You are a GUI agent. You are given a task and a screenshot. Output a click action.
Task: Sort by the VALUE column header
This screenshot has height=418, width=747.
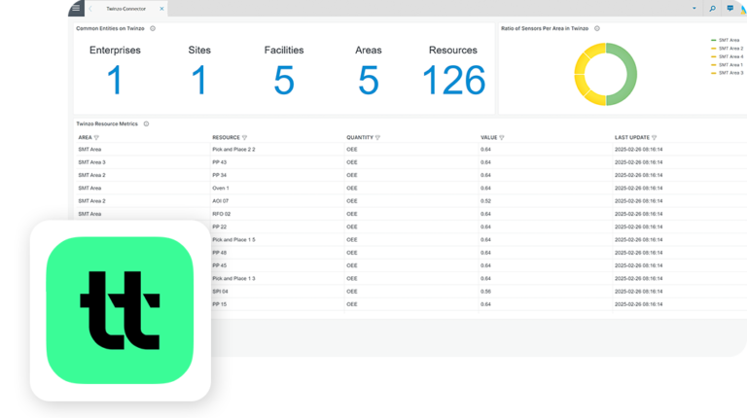pyautogui.click(x=489, y=138)
